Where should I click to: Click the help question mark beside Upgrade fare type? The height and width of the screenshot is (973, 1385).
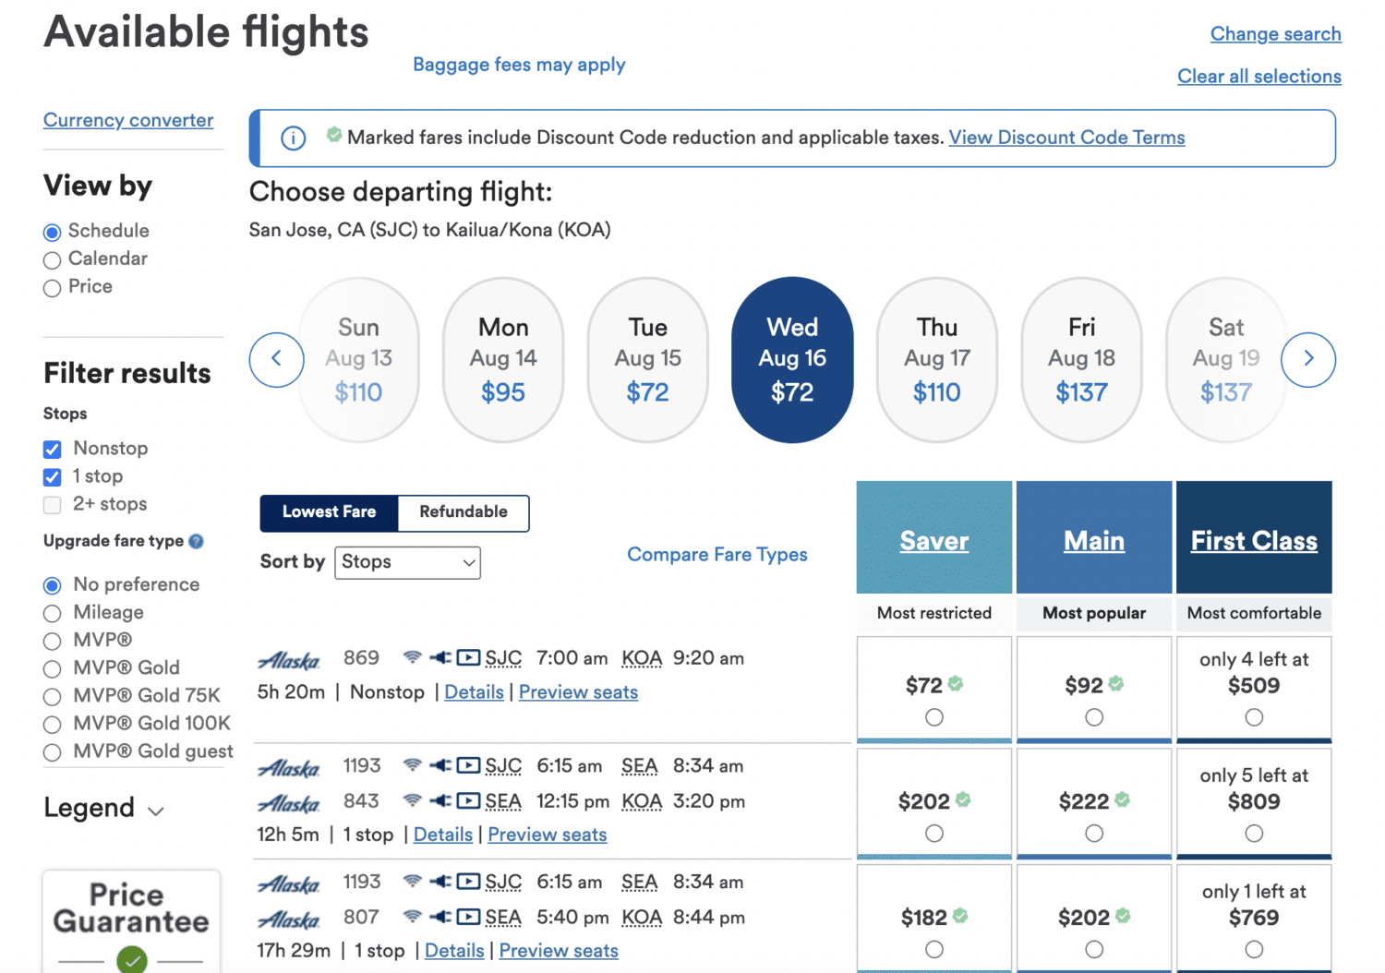pos(197,542)
